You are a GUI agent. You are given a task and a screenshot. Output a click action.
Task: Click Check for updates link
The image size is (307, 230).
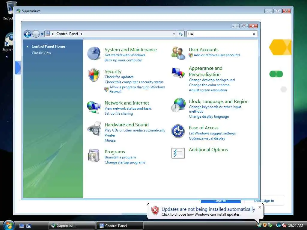point(119,77)
